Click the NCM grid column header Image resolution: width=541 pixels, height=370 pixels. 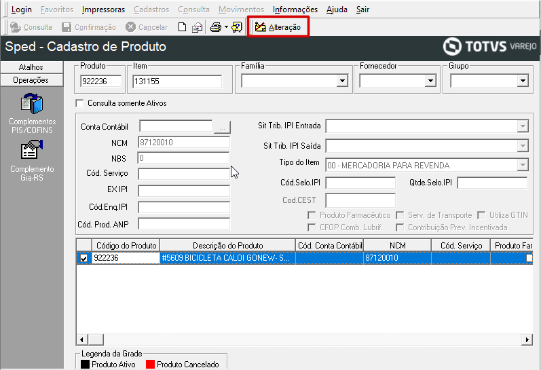tap(398, 245)
